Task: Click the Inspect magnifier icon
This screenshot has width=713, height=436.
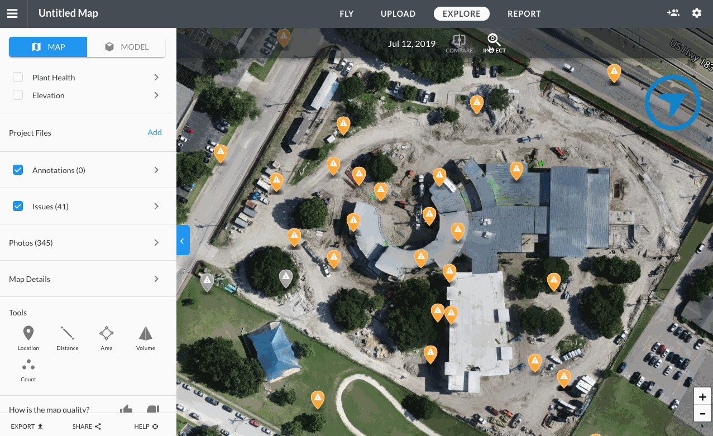Action: pyautogui.click(x=494, y=40)
